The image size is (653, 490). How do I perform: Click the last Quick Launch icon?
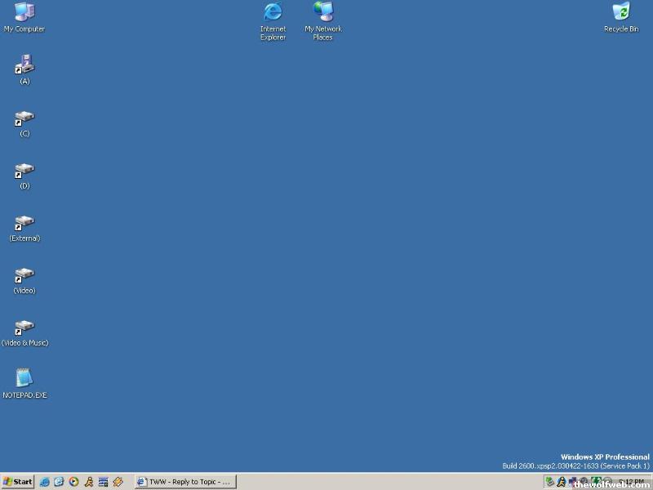pyautogui.click(x=118, y=482)
